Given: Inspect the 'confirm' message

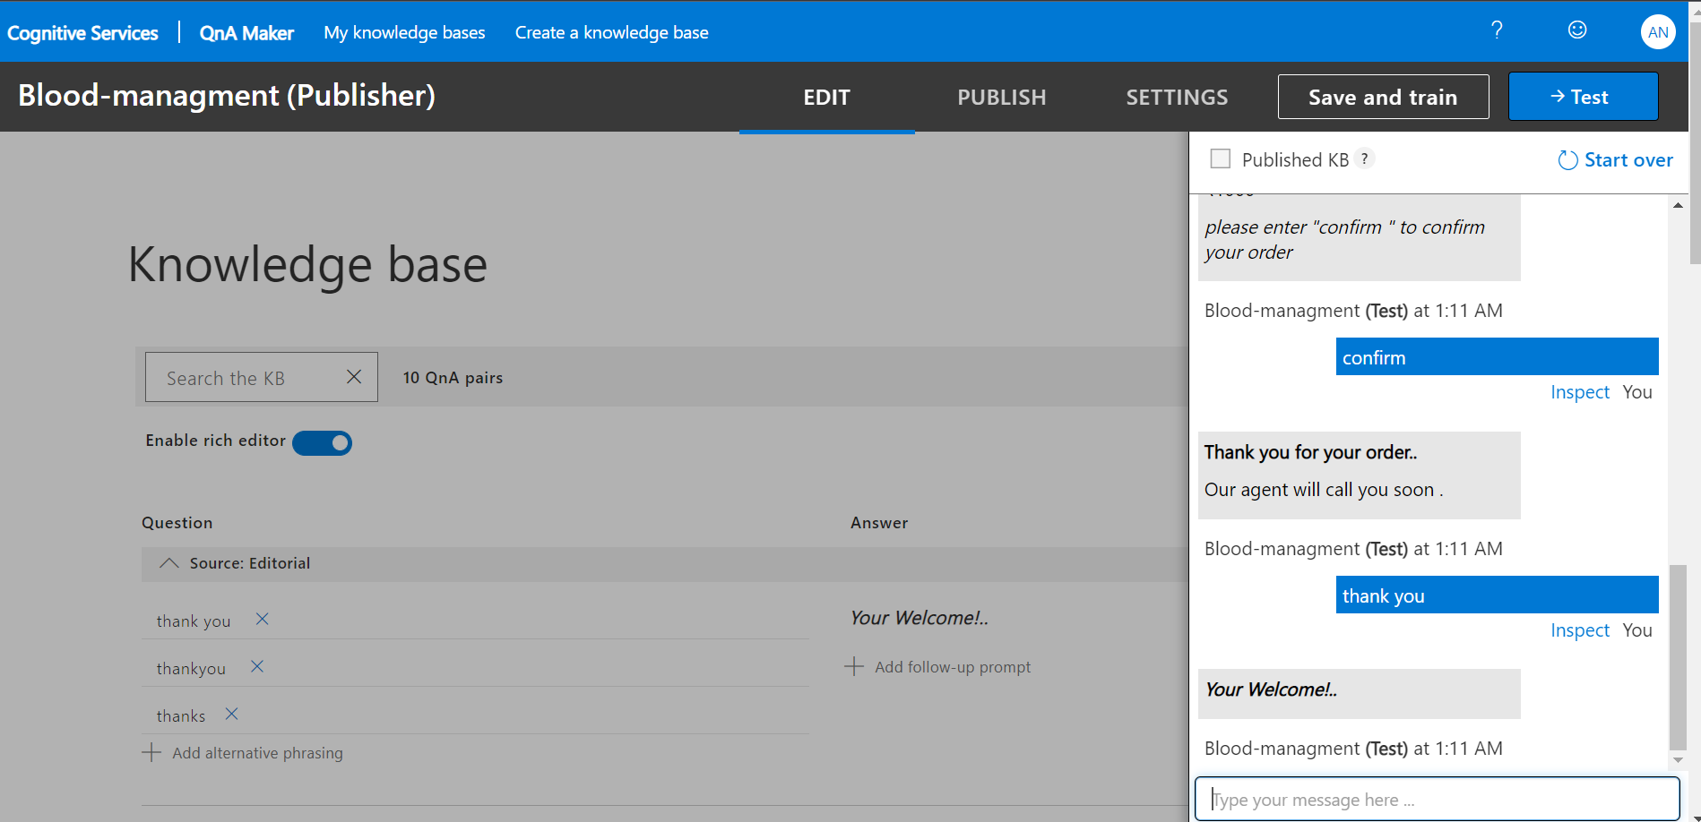Looking at the screenshot, I should [x=1579, y=392].
